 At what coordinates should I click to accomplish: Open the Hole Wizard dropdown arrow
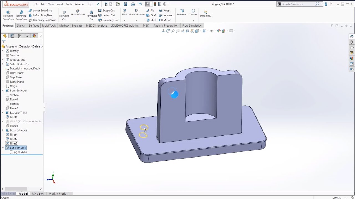[78, 20]
